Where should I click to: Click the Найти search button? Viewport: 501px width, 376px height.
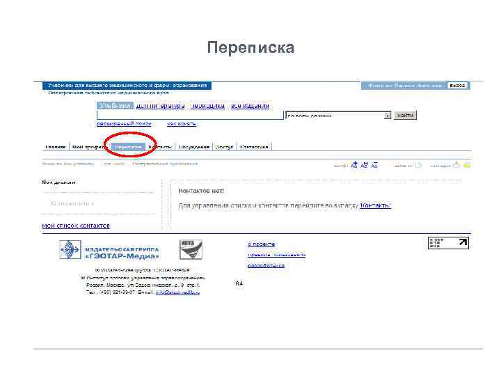406,115
